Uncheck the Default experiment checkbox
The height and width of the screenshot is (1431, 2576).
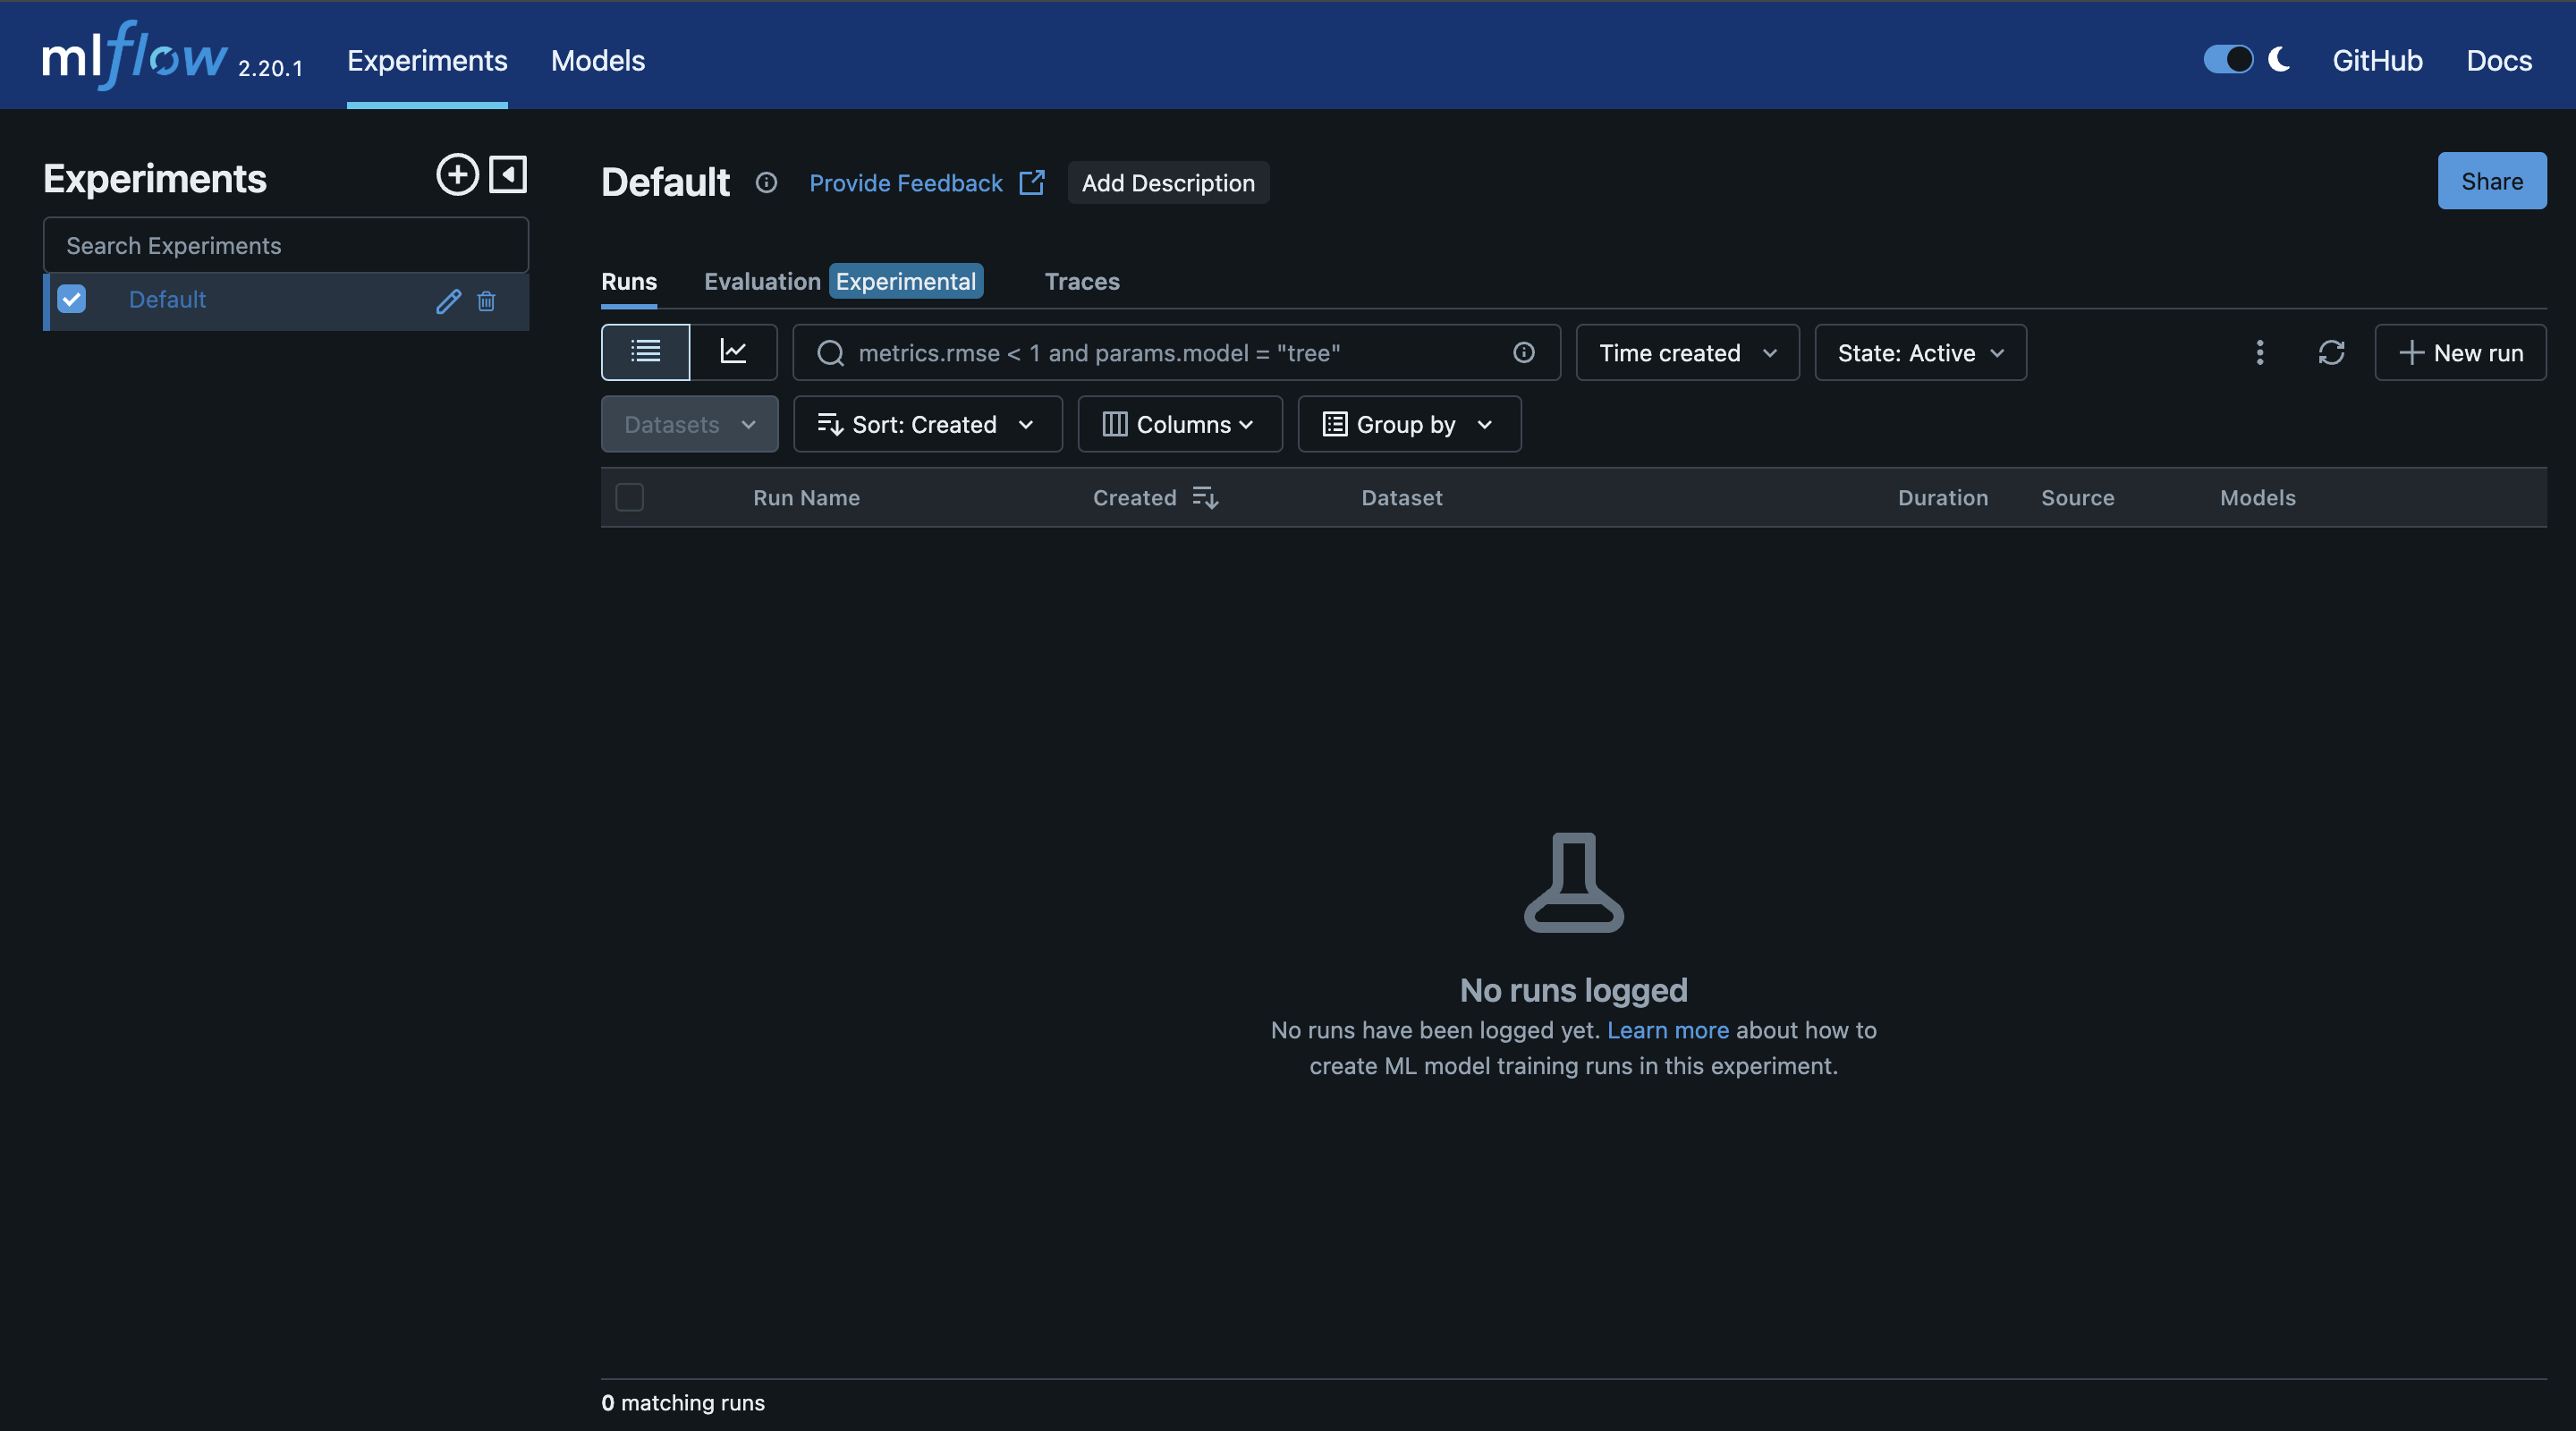tap(72, 299)
